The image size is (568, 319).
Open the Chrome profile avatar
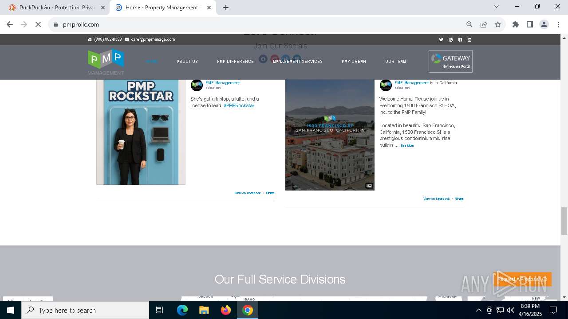[x=544, y=24]
